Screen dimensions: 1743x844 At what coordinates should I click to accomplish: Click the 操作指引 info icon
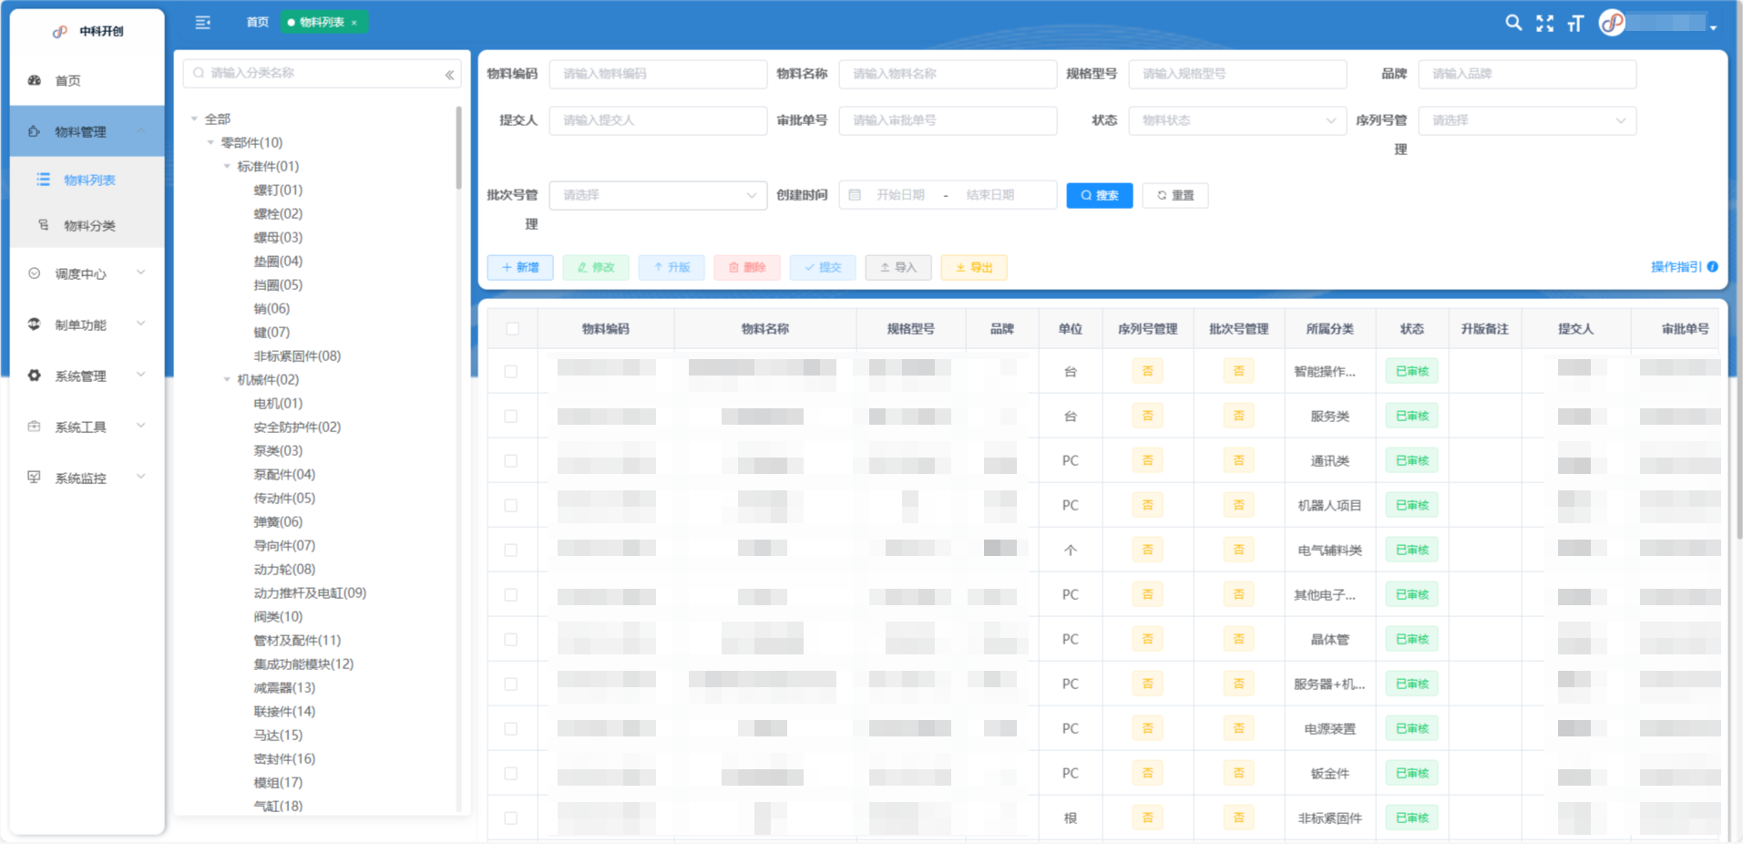point(1713,267)
